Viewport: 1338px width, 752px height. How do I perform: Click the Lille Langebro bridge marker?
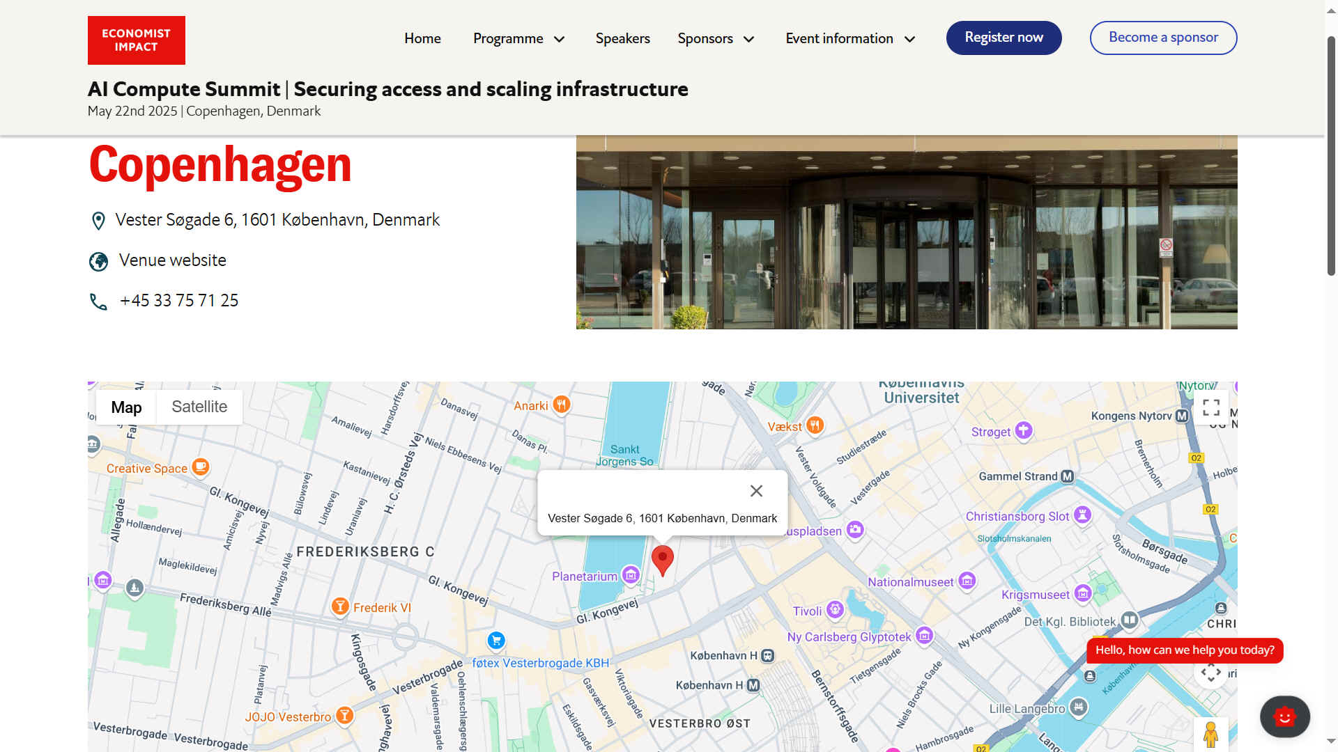(x=1079, y=707)
